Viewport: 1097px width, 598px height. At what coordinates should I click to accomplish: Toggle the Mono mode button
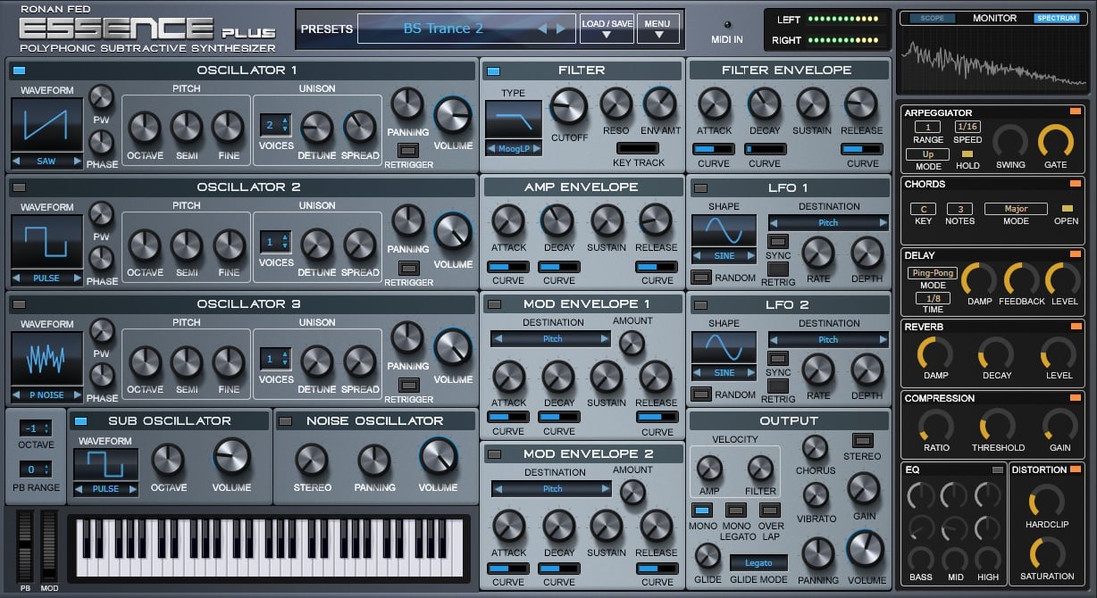point(703,511)
